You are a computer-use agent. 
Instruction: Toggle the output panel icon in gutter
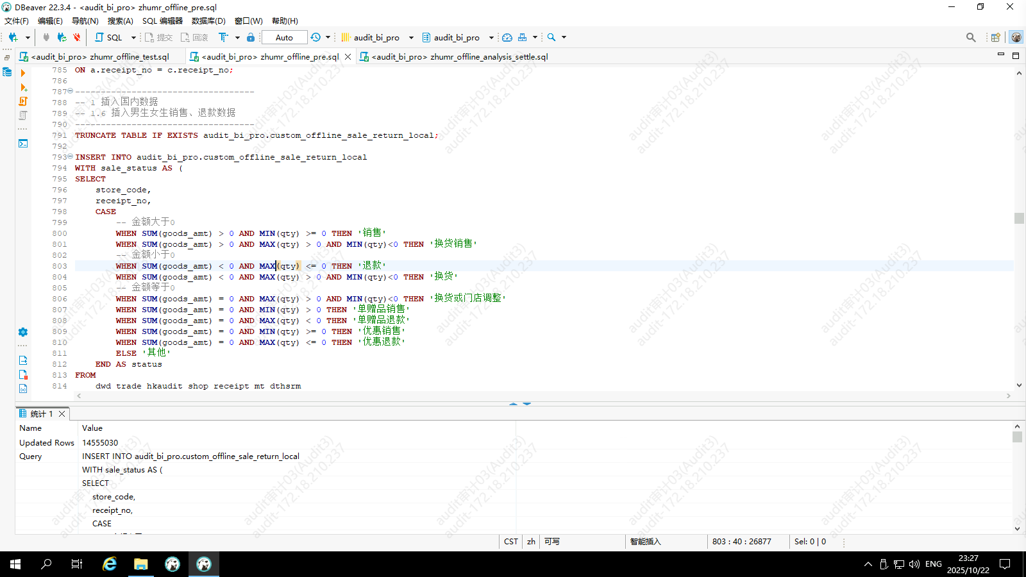point(23,360)
